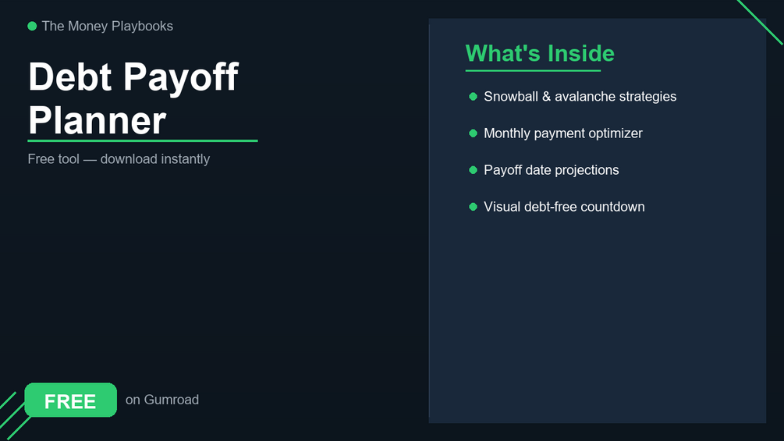Screen dimensions: 784x441
Task: Click the diagonal green line in top-right corner
Action: [x=760, y=22]
